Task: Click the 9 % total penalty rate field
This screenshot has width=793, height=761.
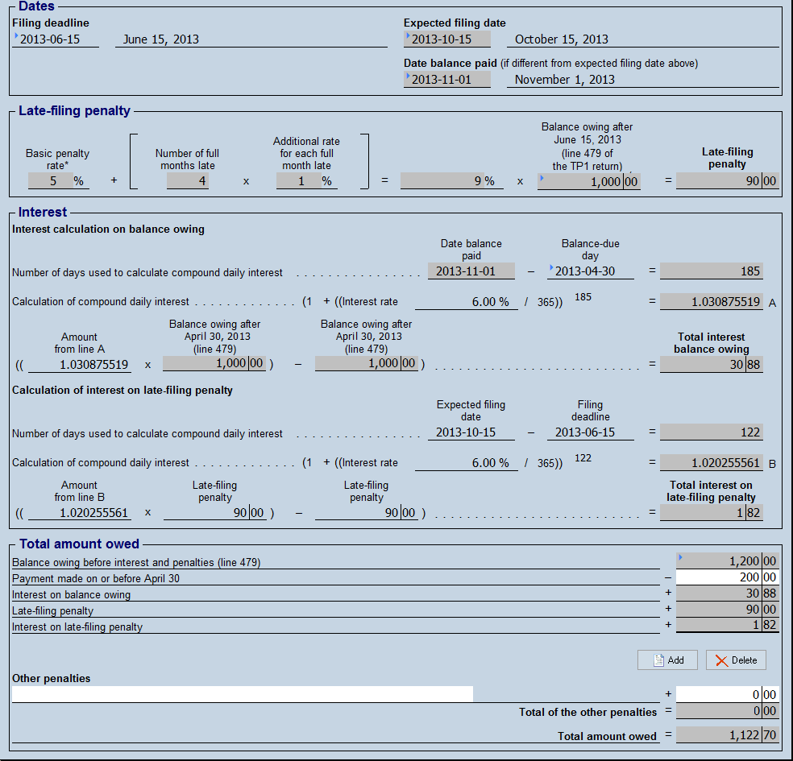Action: point(451,181)
